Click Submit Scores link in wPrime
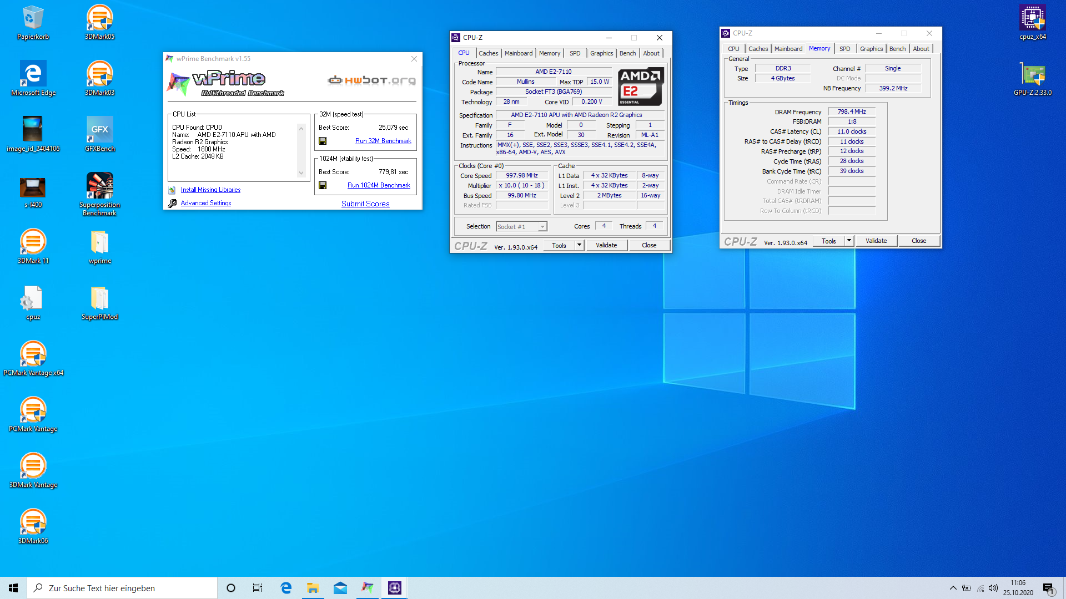Viewport: 1066px width, 599px height. [x=365, y=204]
